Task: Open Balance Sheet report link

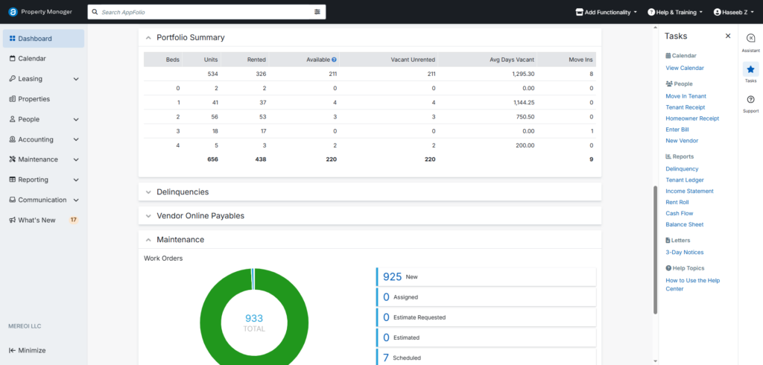Action: click(x=684, y=224)
